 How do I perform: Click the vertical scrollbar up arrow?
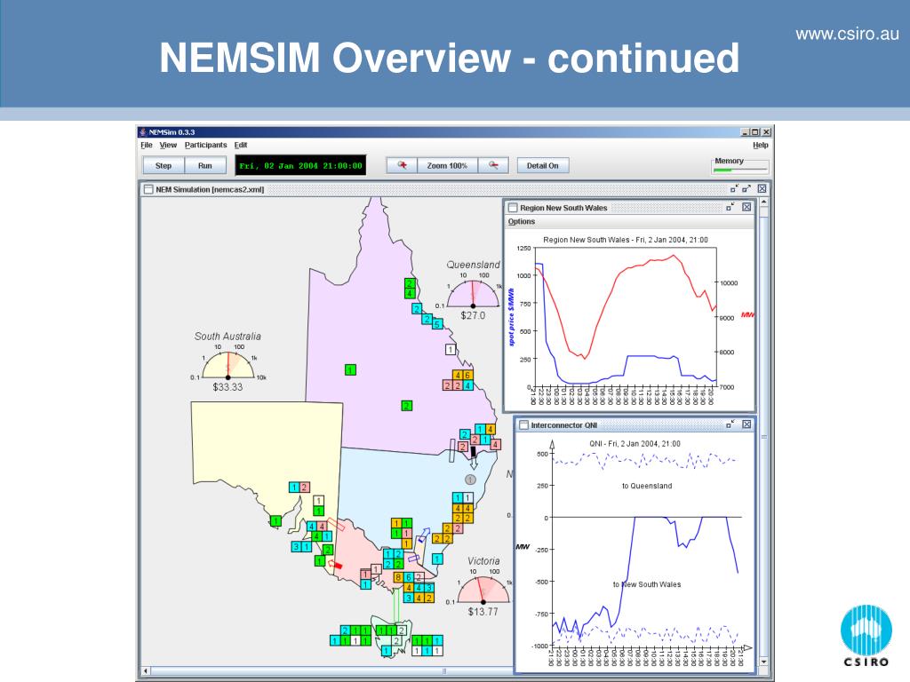763,202
